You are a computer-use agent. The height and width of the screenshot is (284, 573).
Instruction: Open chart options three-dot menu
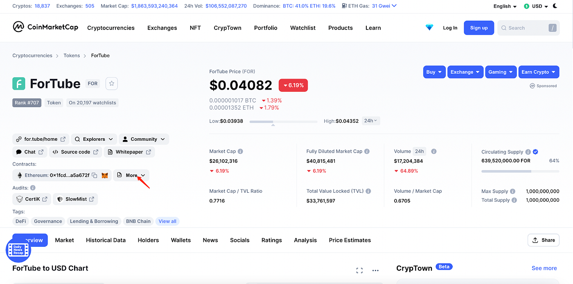pos(375,270)
